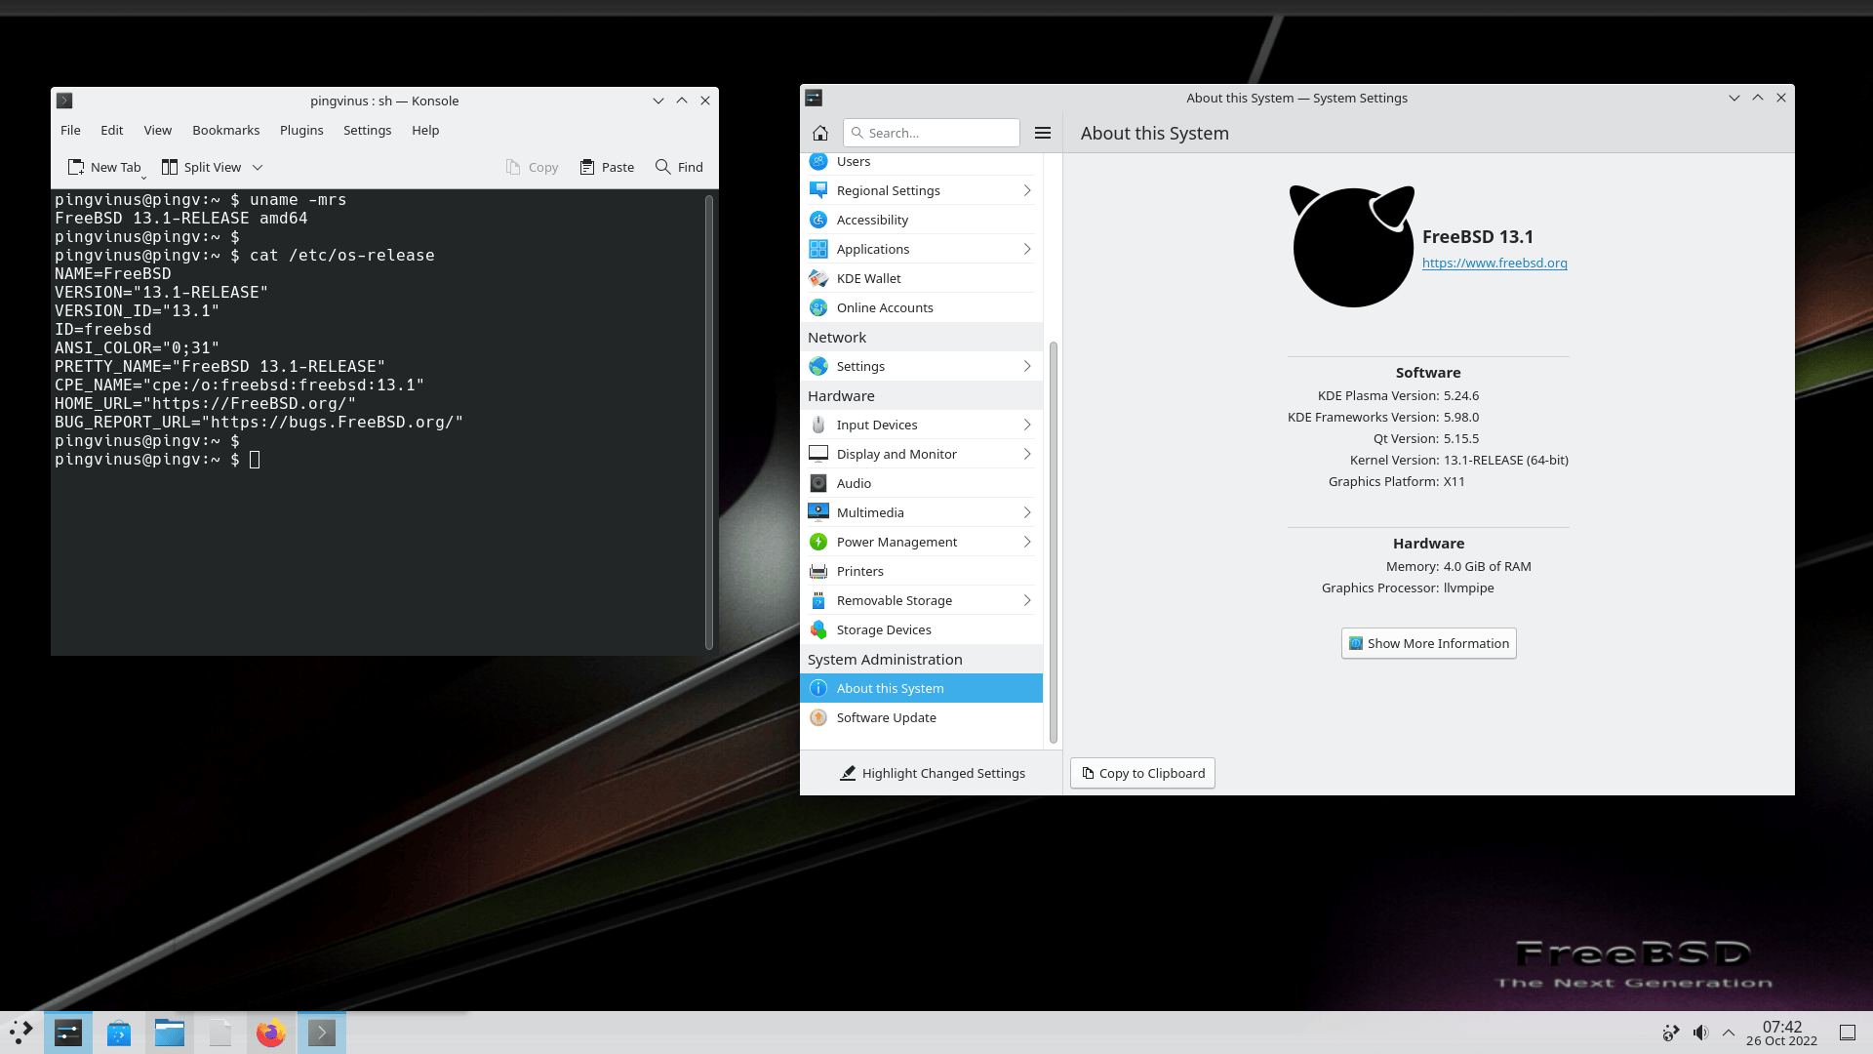Open Firefox from the taskbar
Image resolution: width=1873 pixels, height=1054 pixels.
(270, 1032)
